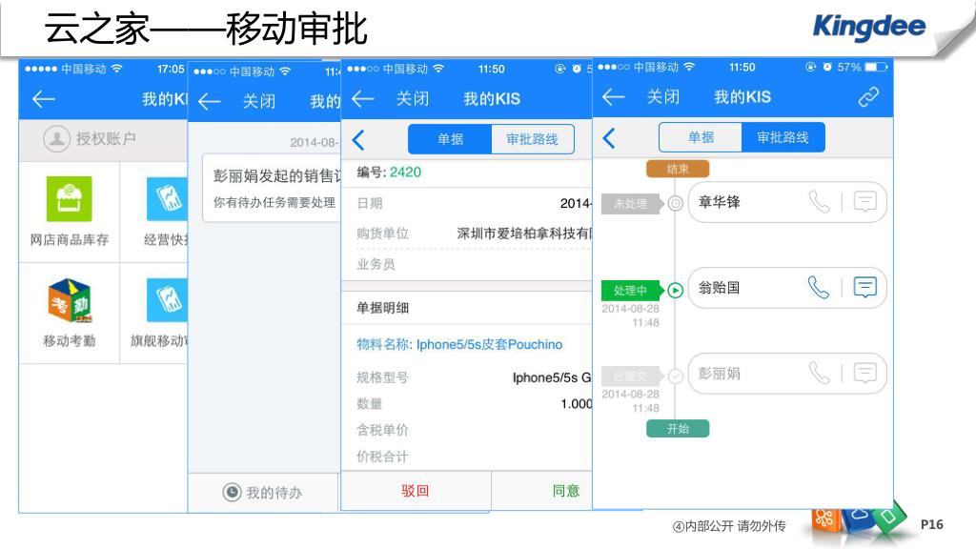Call 章华锋 via phone icon
This screenshot has height=549, width=976.
coord(819,202)
